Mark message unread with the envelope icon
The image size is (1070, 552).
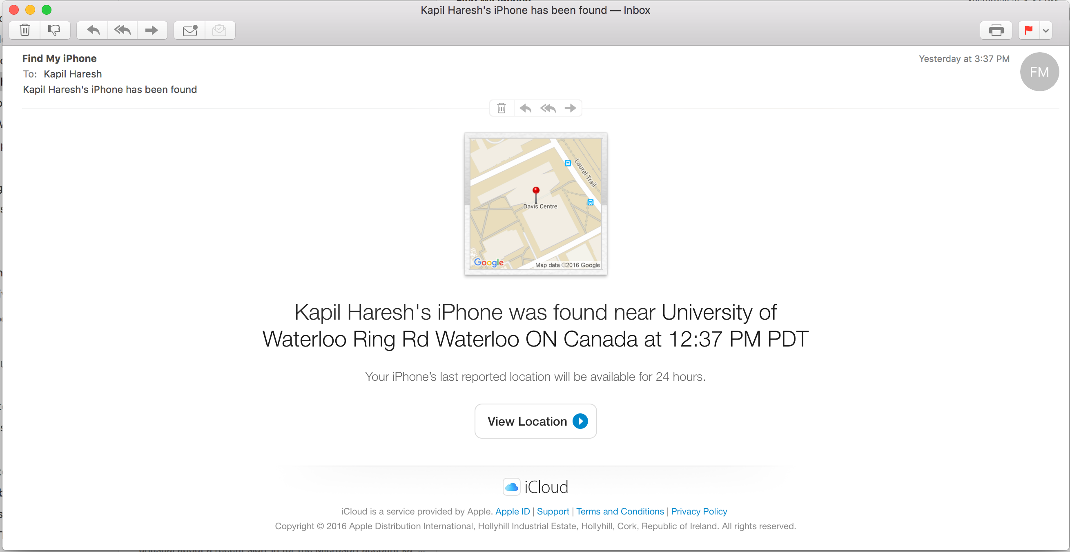click(x=190, y=30)
